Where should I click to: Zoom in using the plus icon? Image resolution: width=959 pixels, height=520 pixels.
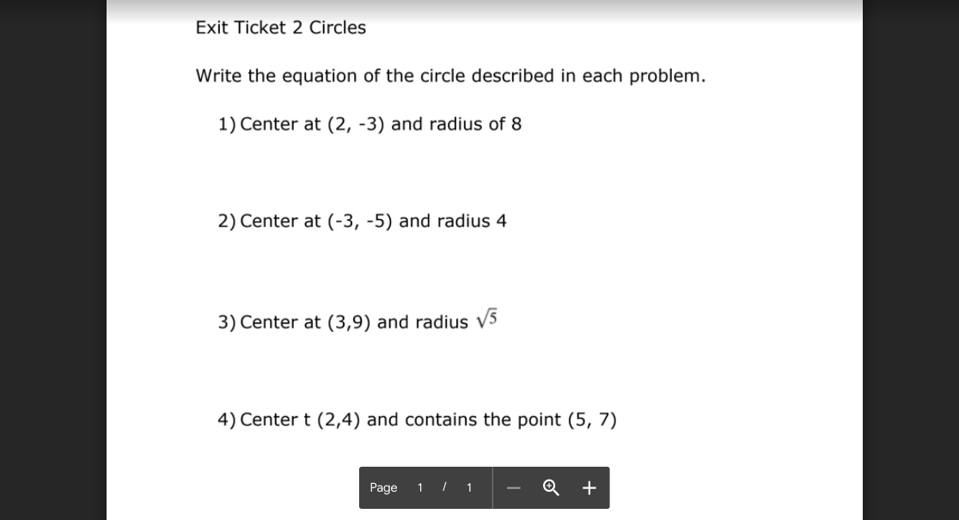[x=589, y=487]
